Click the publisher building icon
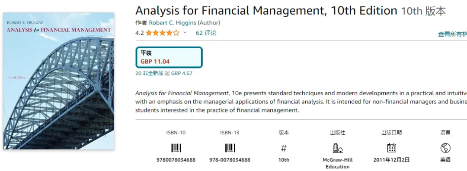This screenshot has width=467, height=171. tap(337, 148)
